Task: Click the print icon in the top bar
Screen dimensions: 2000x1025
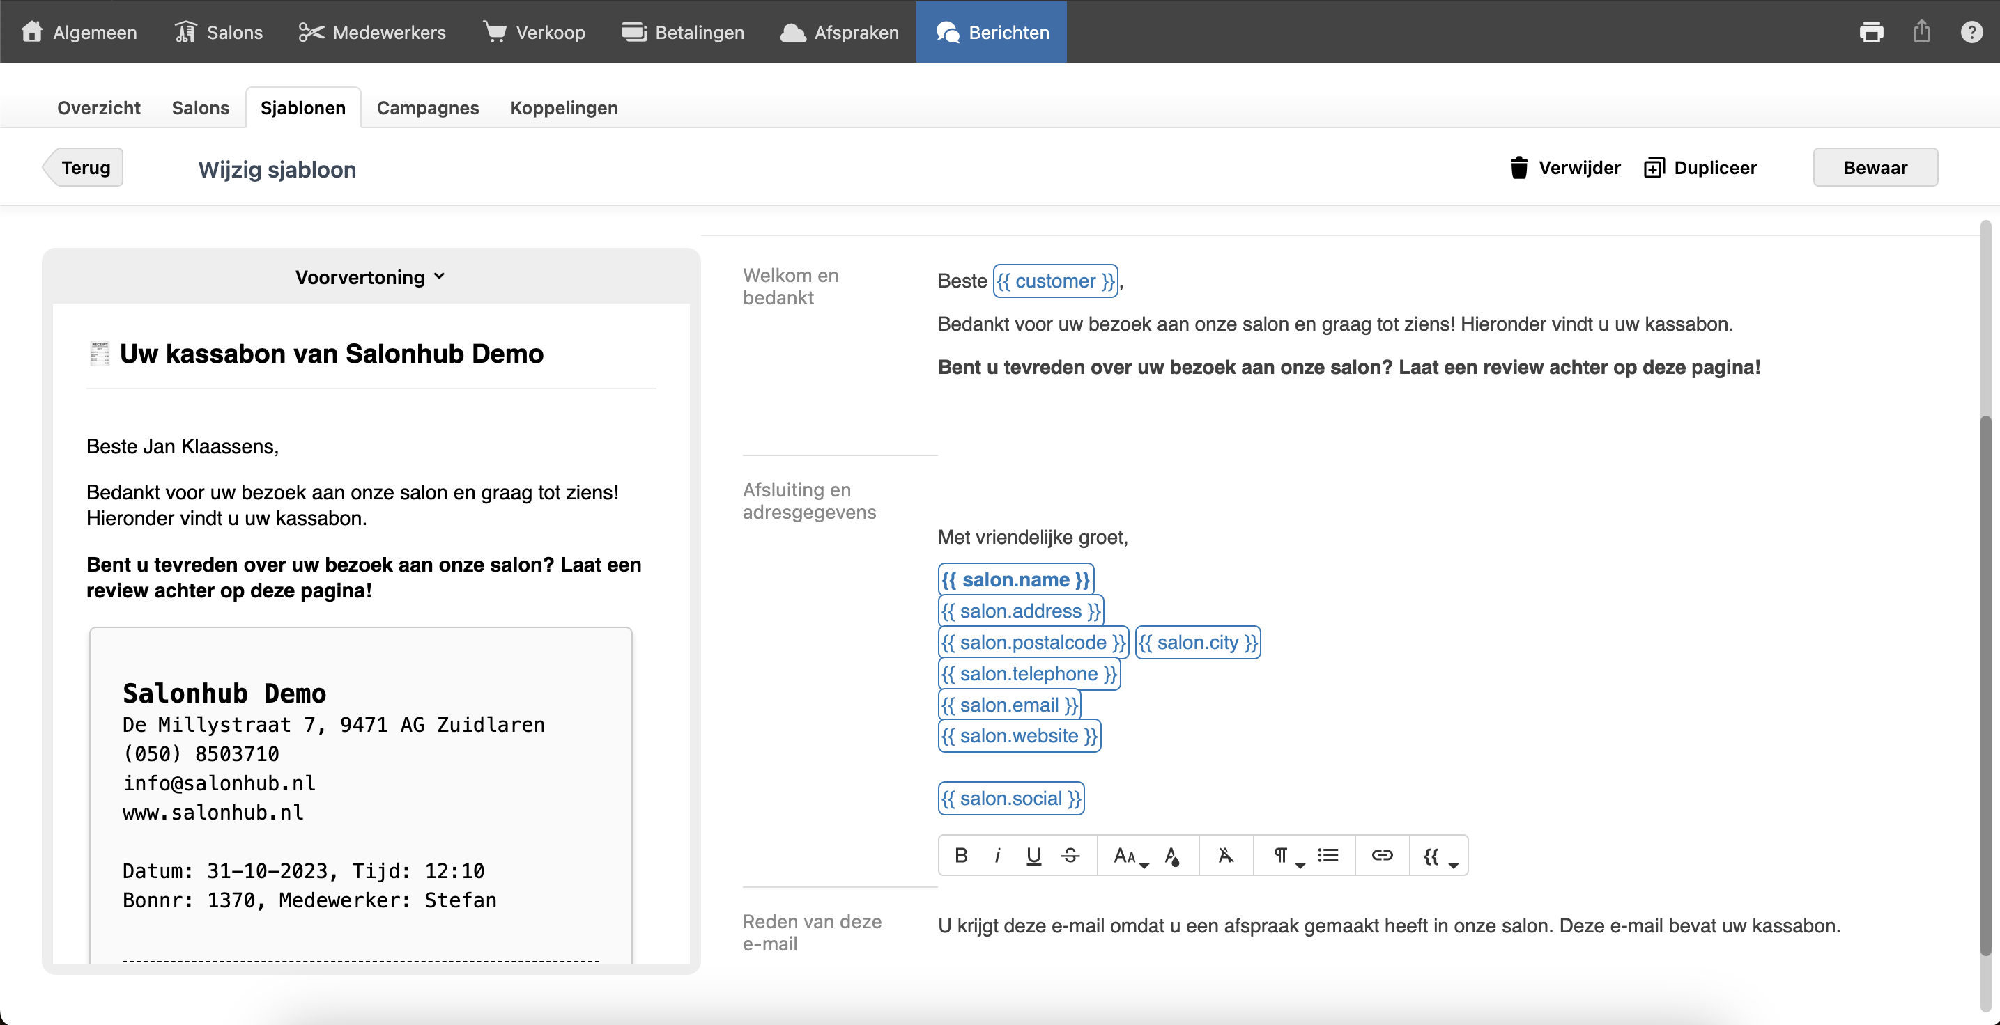Action: click(1871, 32)
